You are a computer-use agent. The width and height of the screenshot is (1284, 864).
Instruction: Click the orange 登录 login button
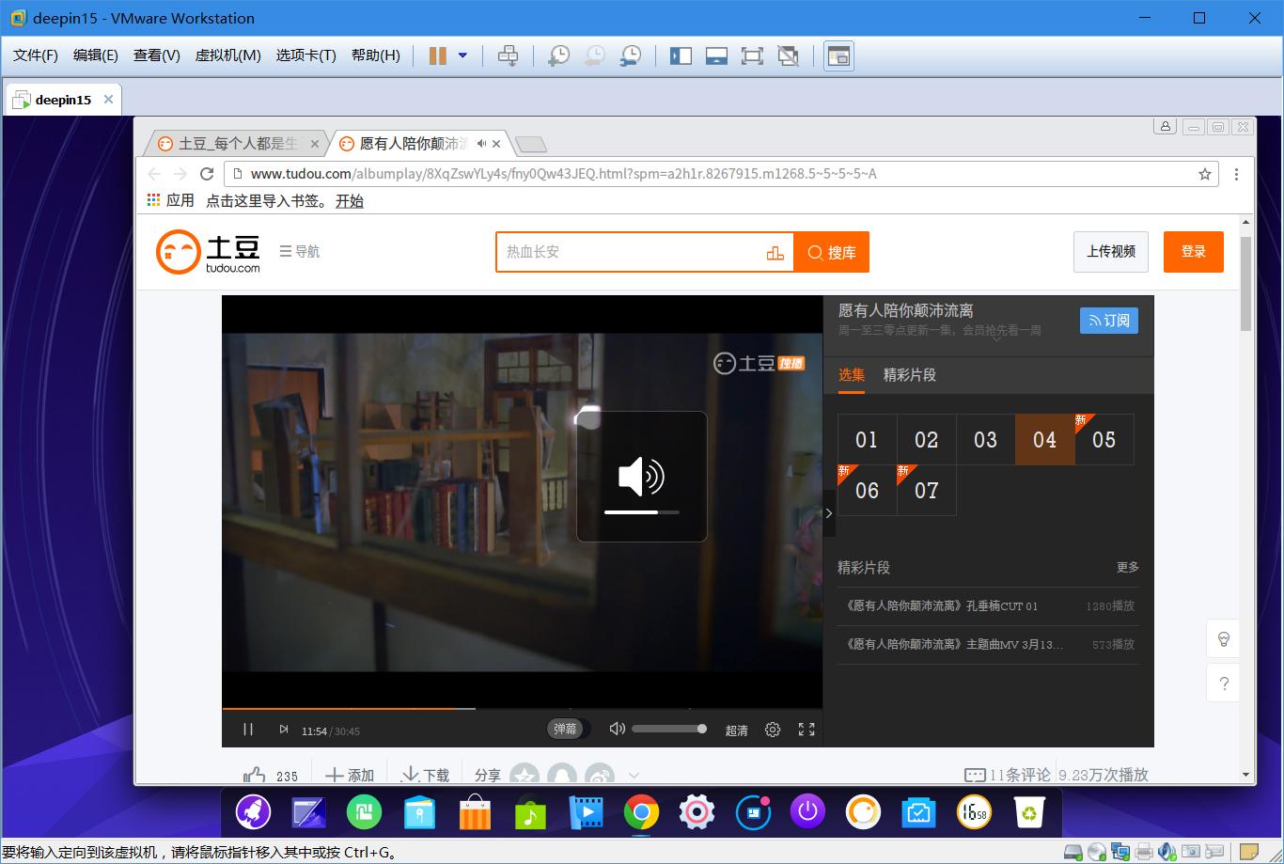pyautogui.click(x=1193, y=251)
